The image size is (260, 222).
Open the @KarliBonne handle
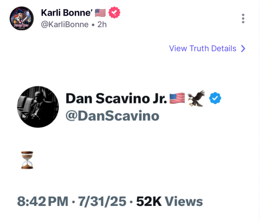64,24
